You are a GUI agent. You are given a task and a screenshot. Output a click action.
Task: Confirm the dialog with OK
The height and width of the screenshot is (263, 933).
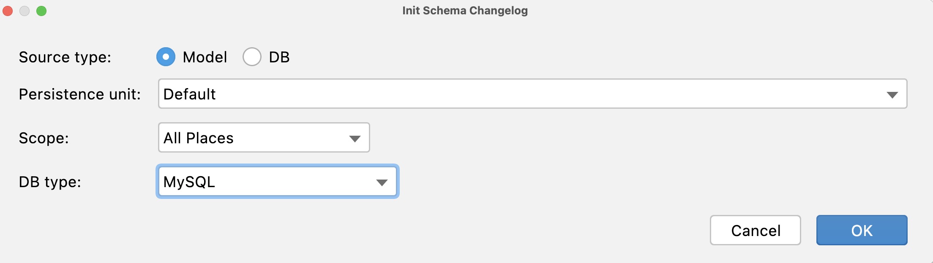[861, 230]
